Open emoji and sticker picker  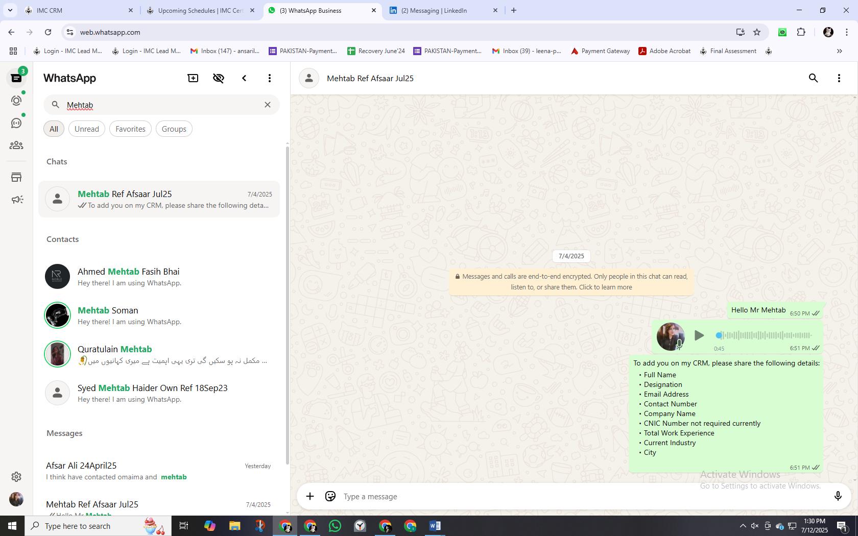(330, 496)
